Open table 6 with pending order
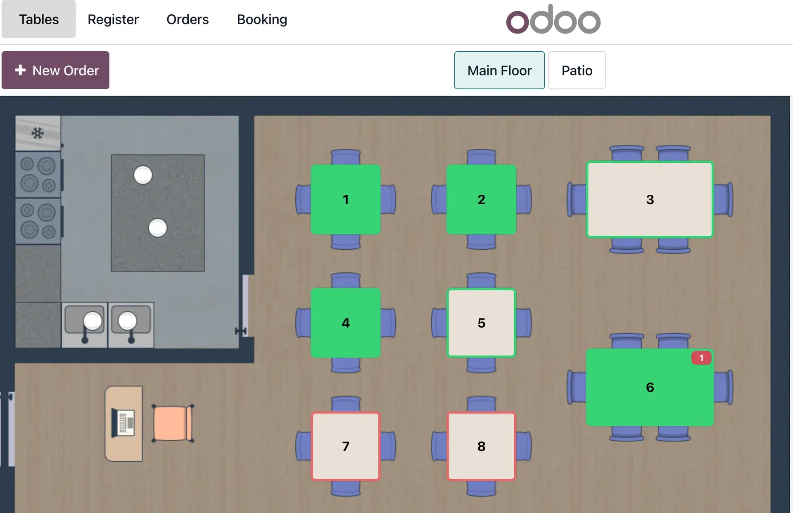Viewport: 793px width, 513px height. [650, 387]
